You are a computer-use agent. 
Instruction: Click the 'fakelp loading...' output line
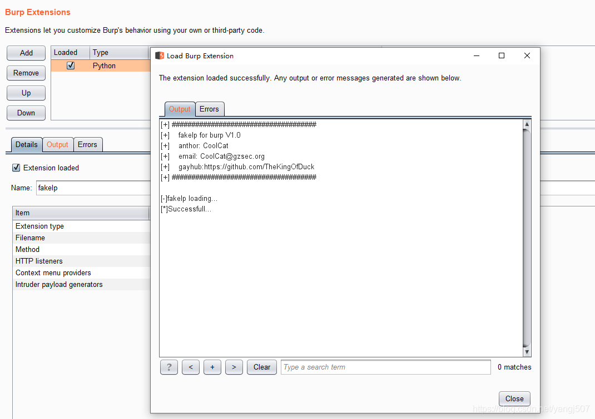click(x=189, y=199)
